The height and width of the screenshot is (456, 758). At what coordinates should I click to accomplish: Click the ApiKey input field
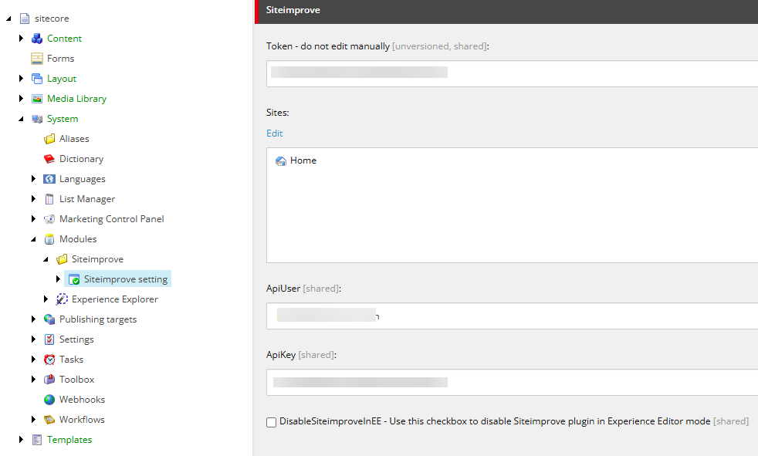click(x=512, y=382)
